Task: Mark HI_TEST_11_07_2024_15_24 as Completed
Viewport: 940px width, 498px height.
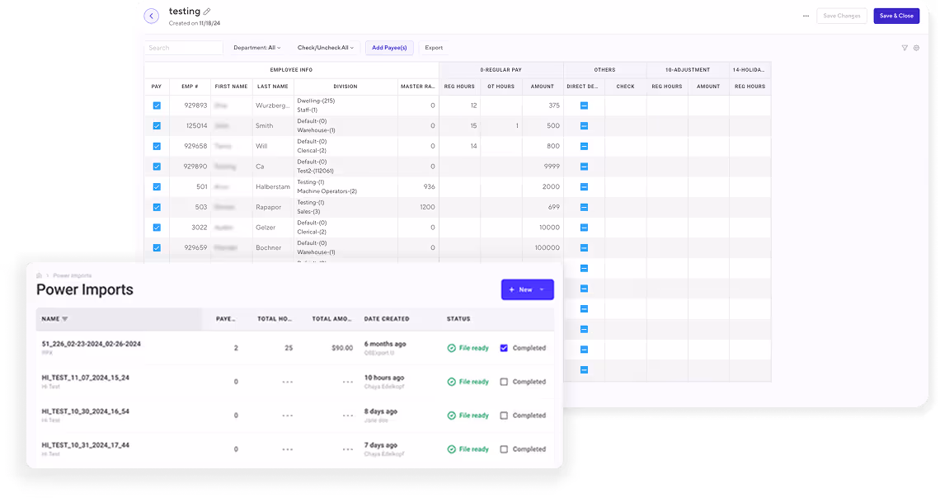Action: point(504,382)
